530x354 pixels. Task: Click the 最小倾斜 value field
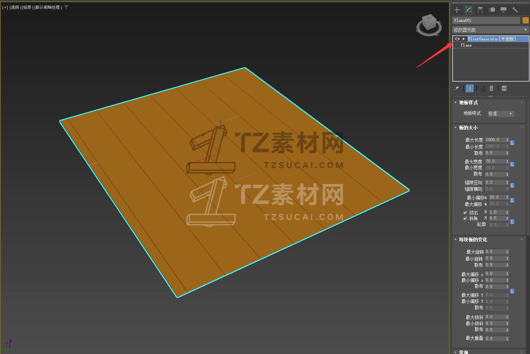(x=495, y=323)
